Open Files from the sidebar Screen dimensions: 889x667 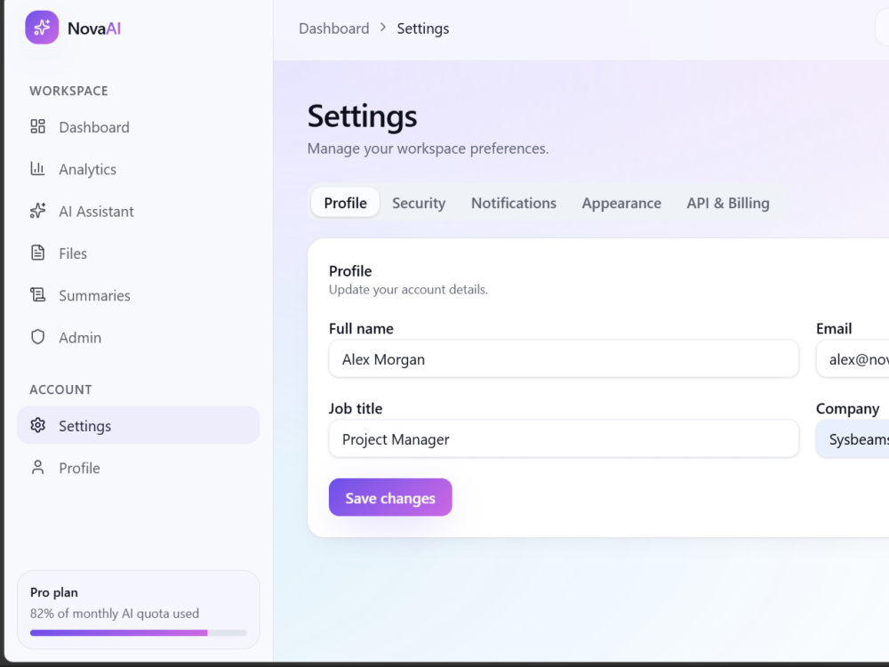tap(139, 253)
